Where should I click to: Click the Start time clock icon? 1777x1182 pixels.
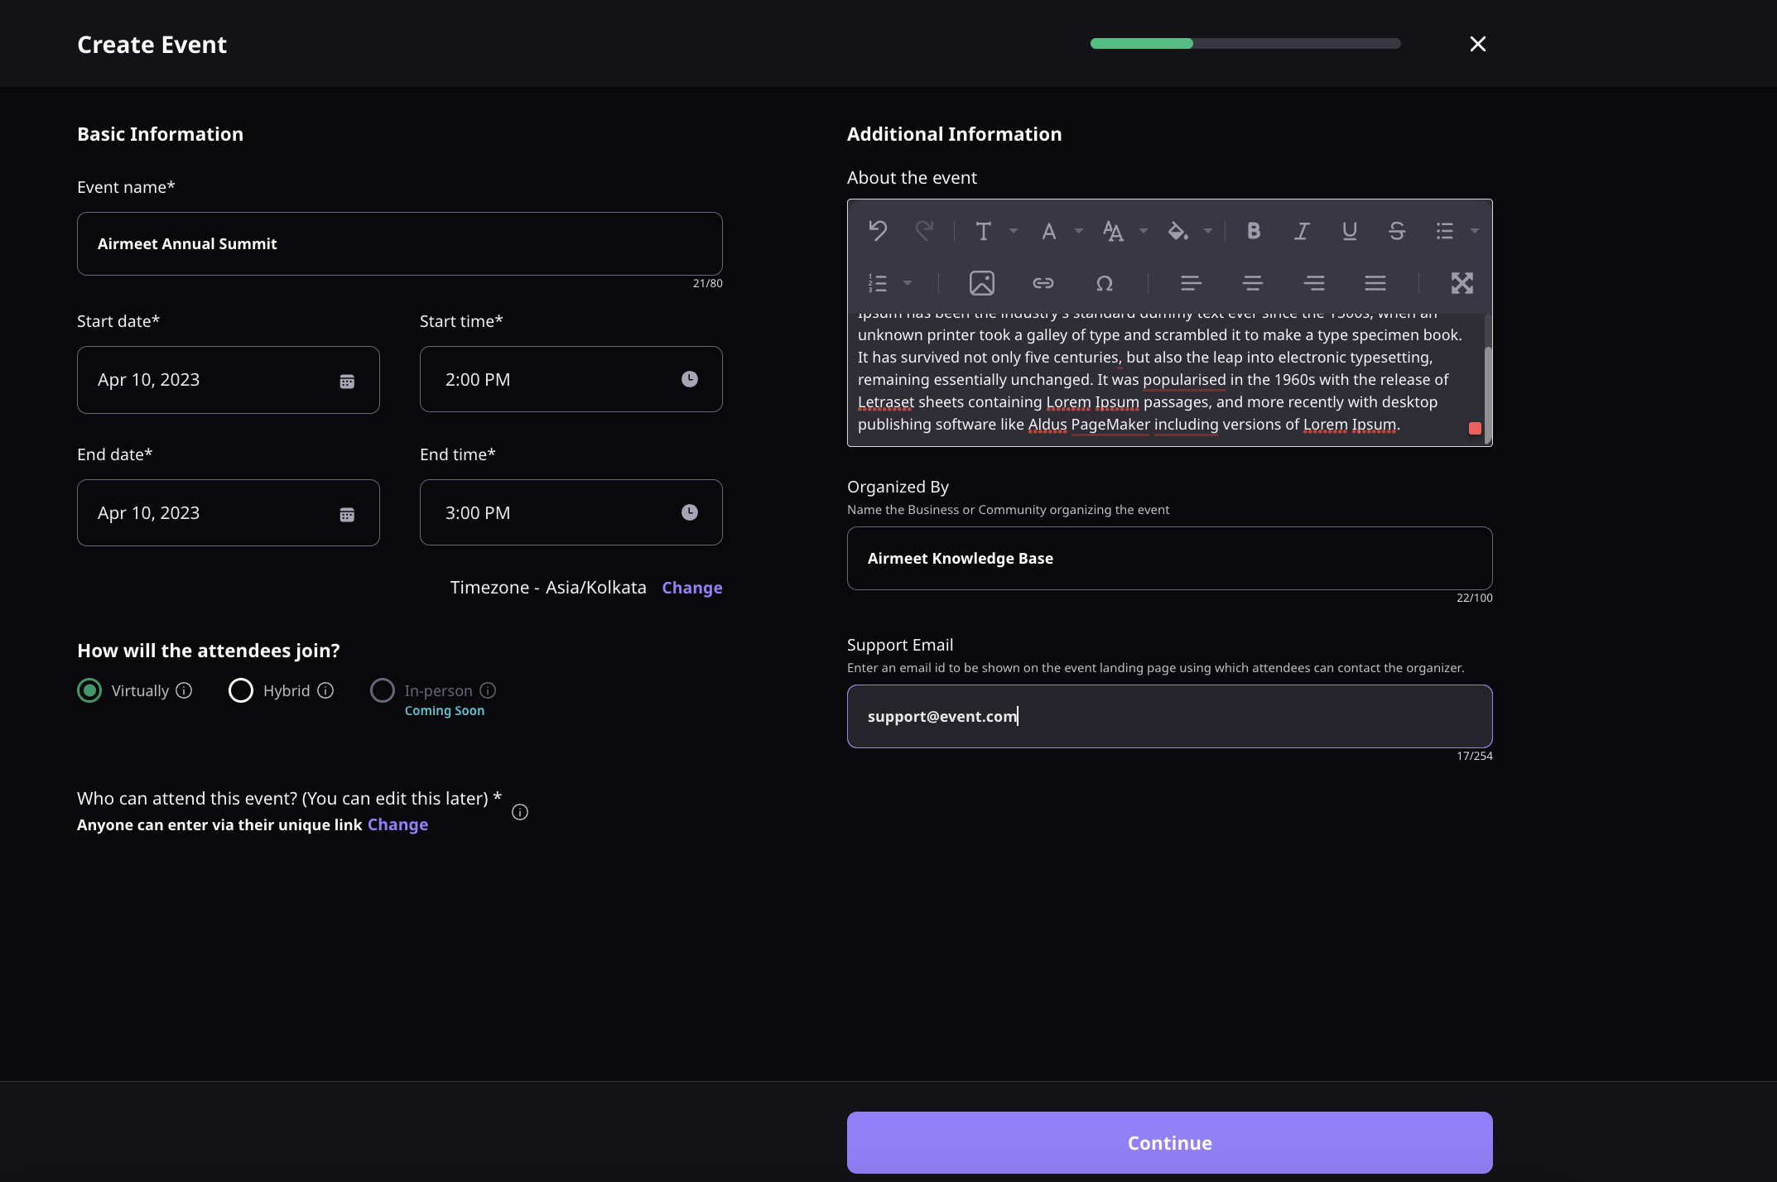690,379
